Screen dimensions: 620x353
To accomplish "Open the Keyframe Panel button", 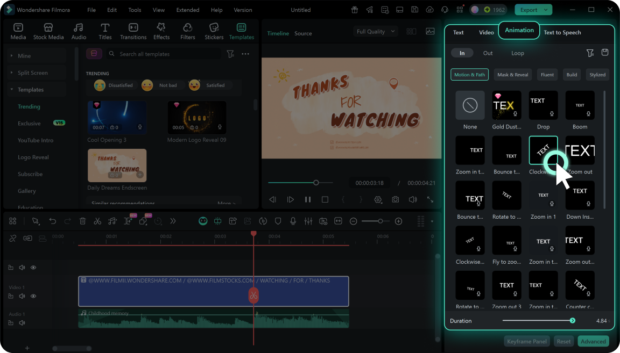I will click(x=527, y=341).
